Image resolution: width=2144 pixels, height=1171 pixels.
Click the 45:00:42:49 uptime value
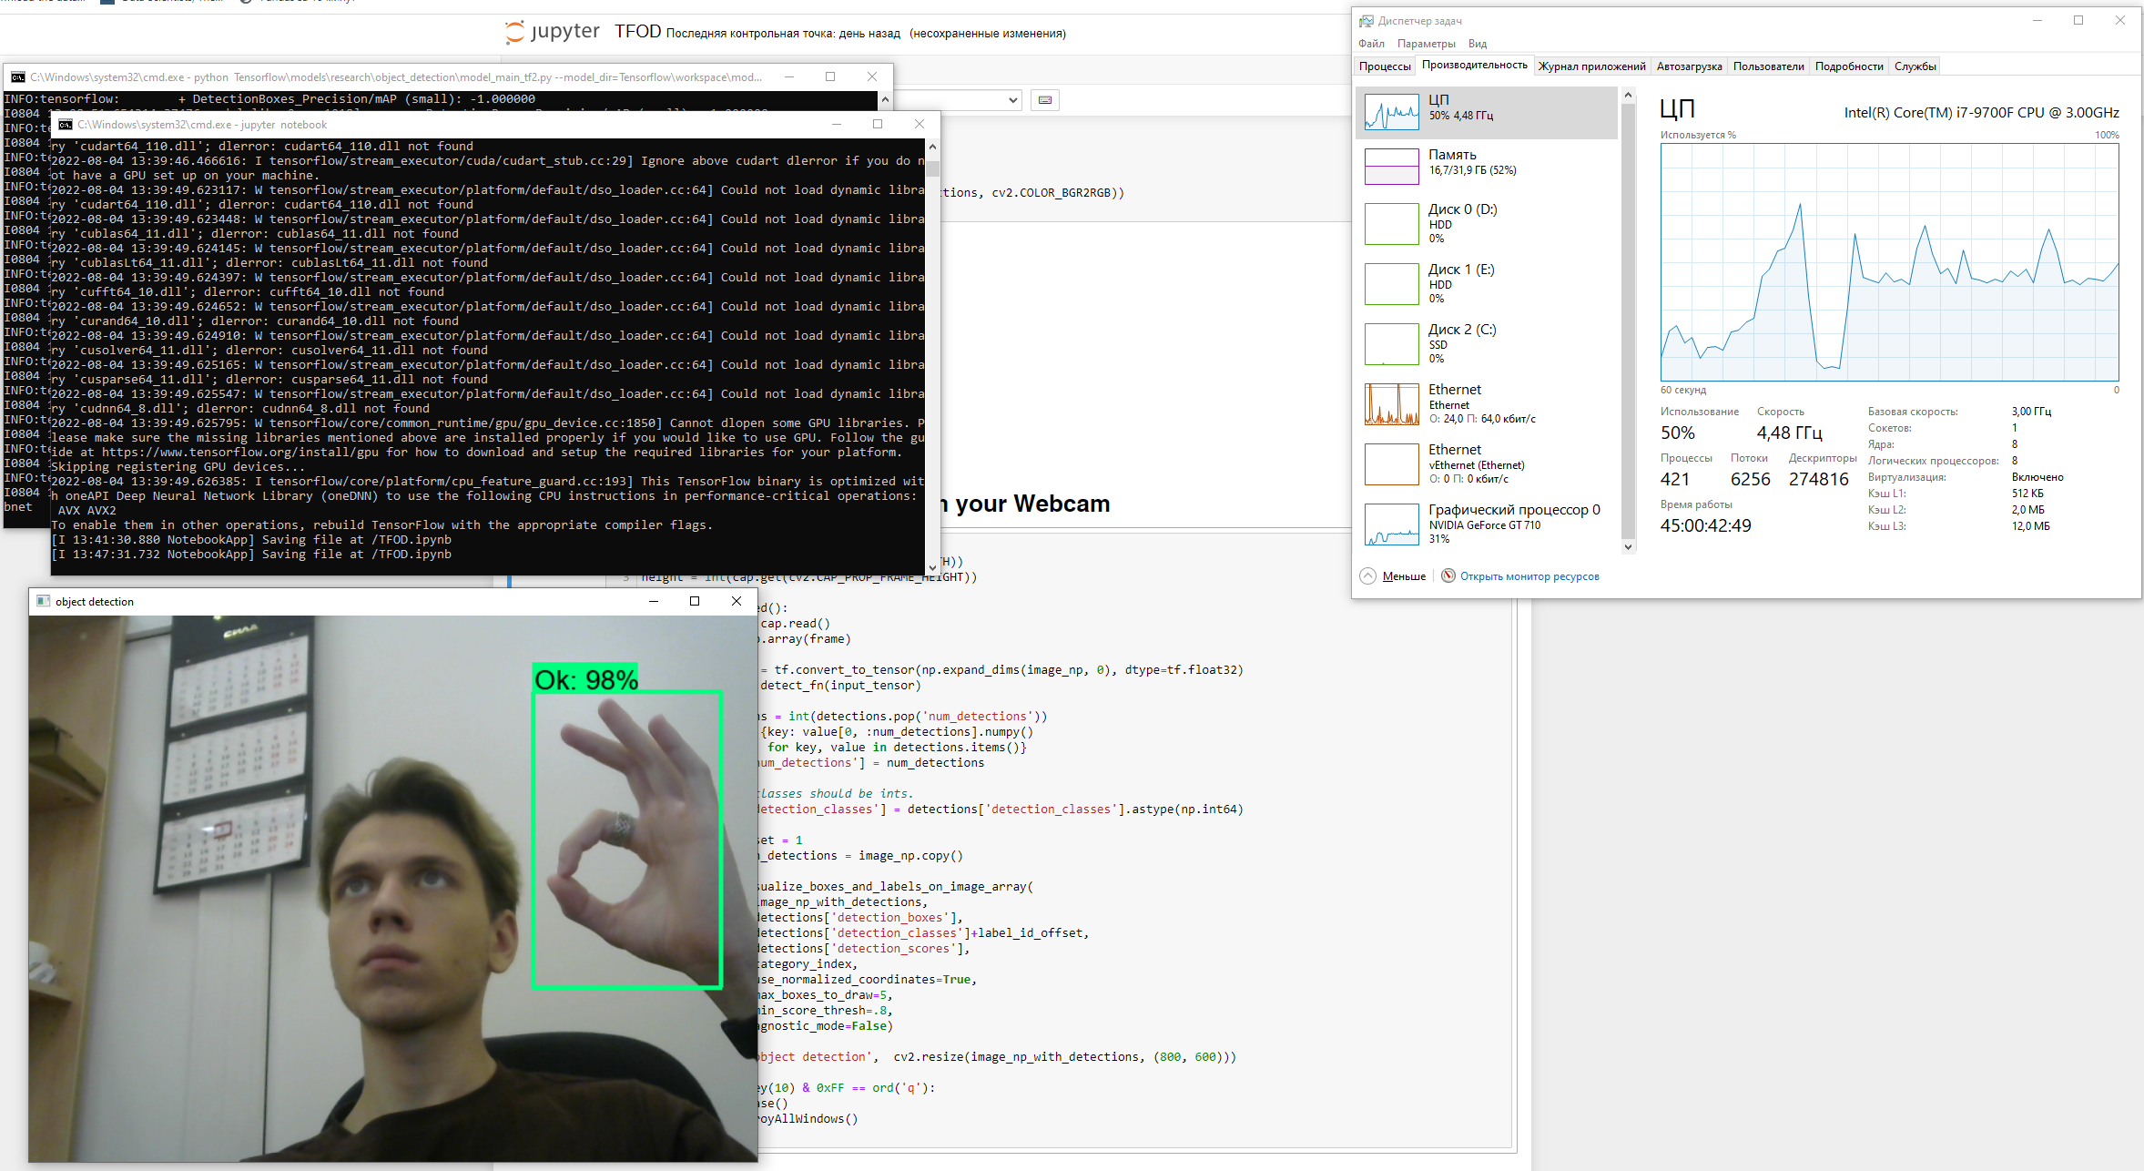[1705, 526]
